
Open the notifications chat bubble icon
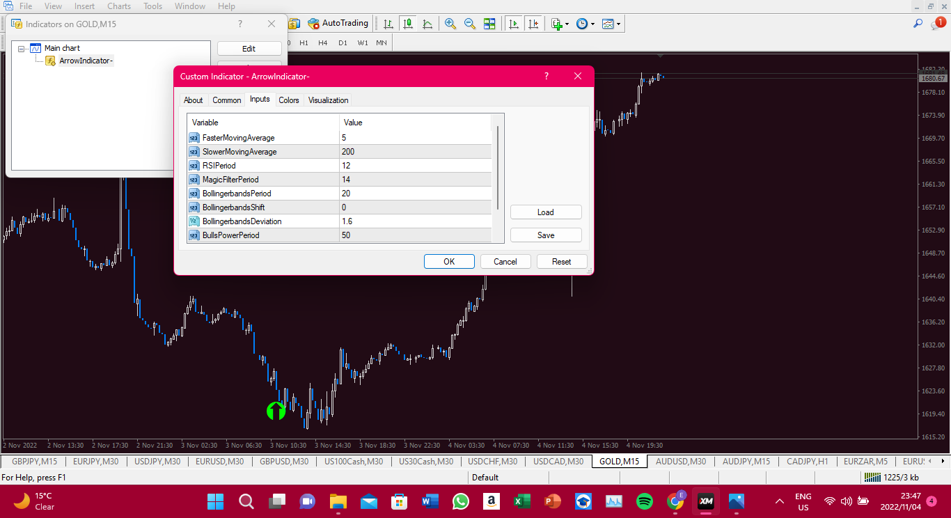(x=937, y=24)
